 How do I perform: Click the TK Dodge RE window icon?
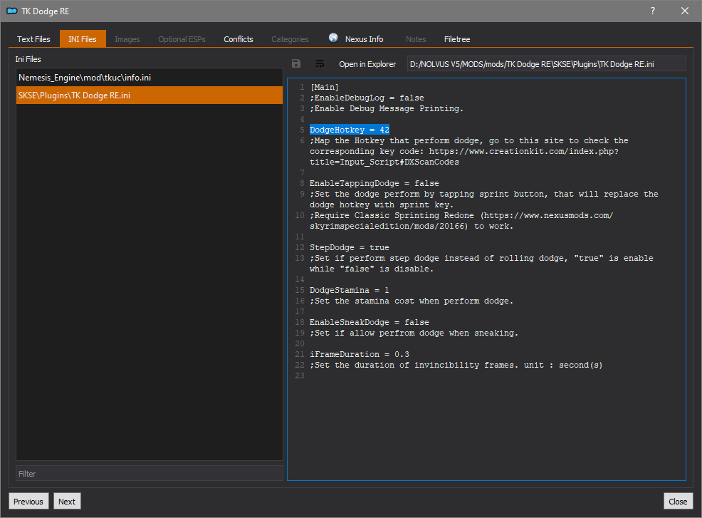point(12,11)
